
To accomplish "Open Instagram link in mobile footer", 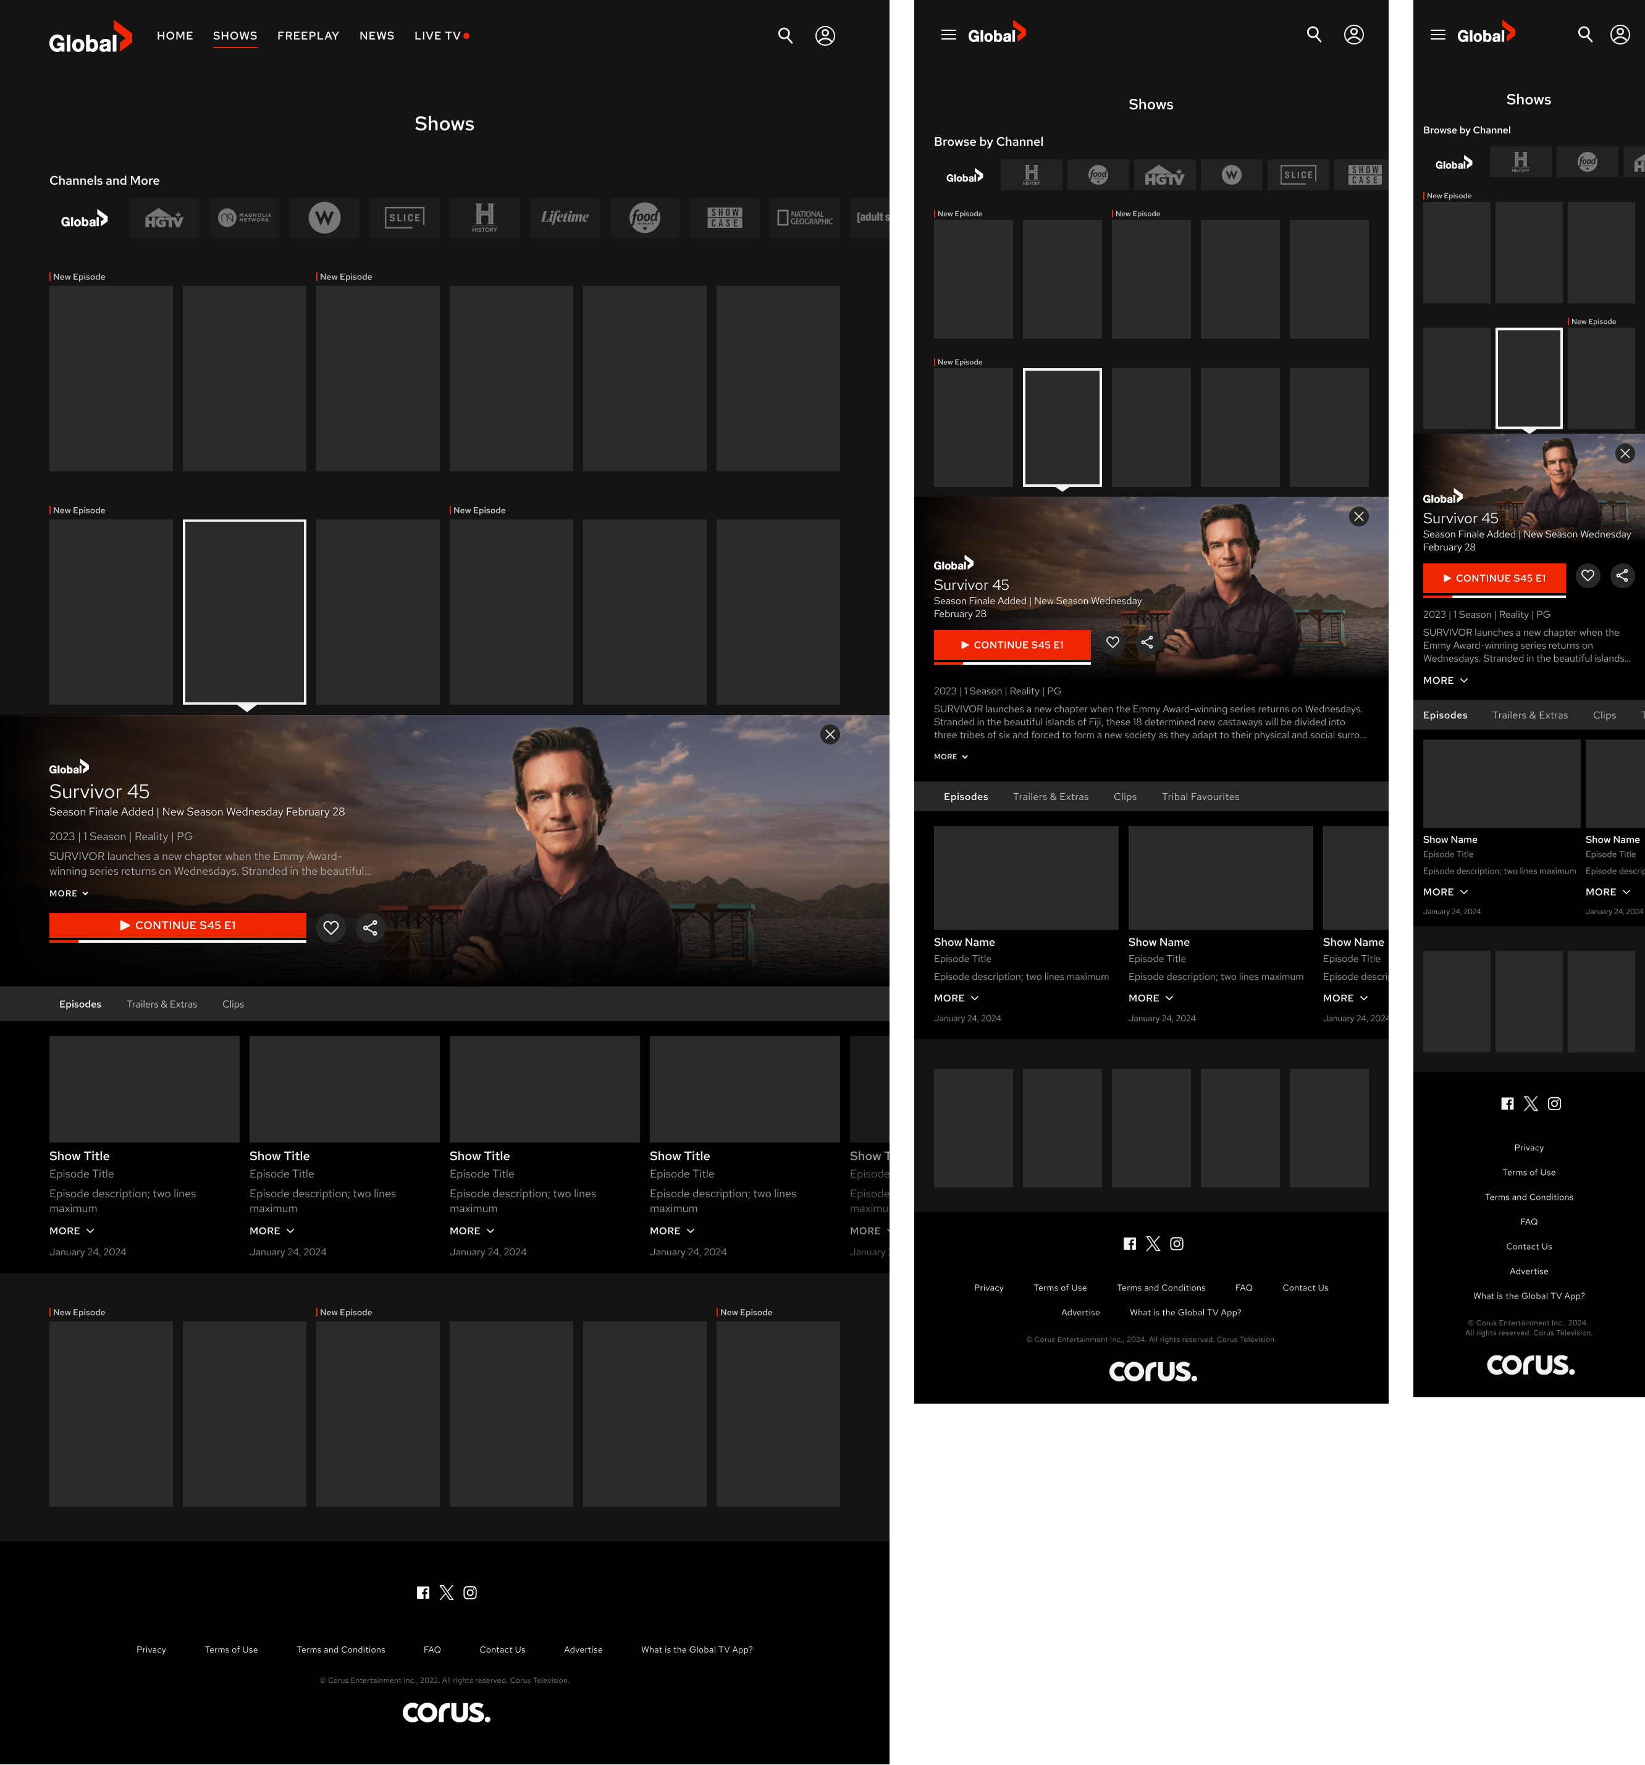I will click(1554, 1103).
